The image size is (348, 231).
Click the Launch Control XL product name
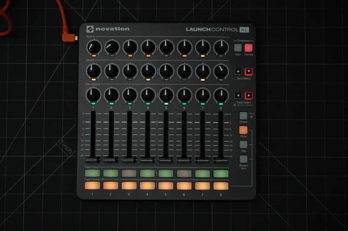tap(217, 29)
